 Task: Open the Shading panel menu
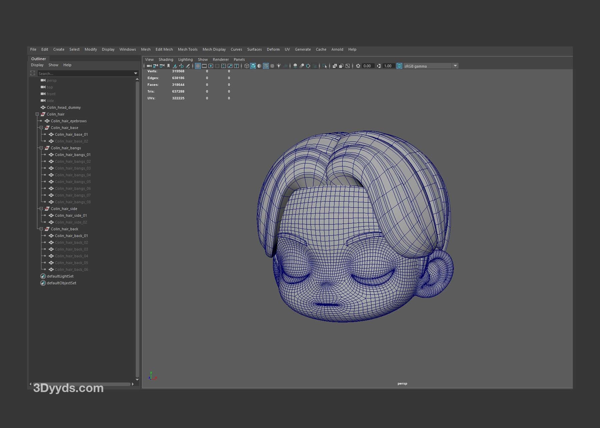(166, 60)
